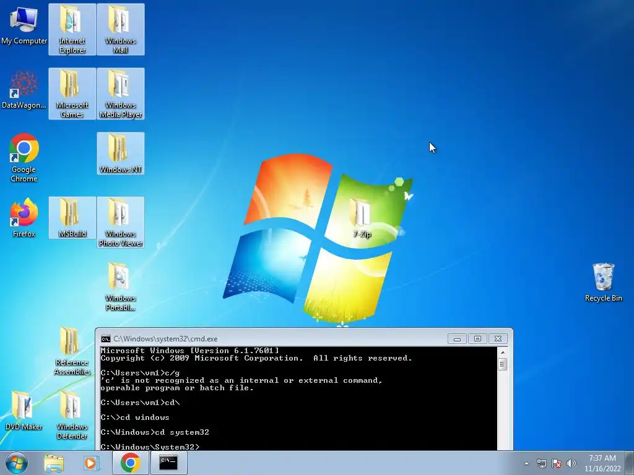Open Windows Explorer from the taskbar
Viewport: 634px width, 475px height.
click(x=54, y=463)
